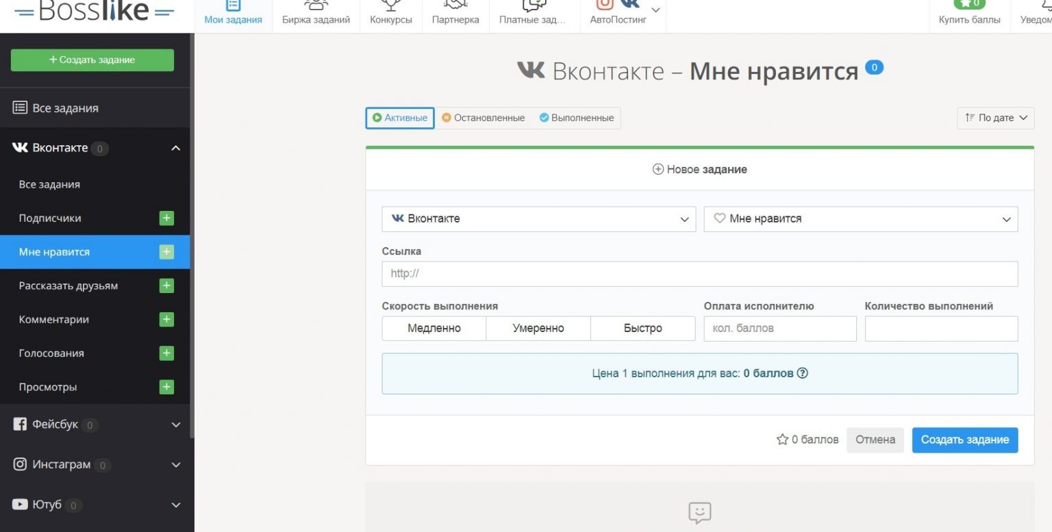
Task: Click the Bosslike logo
Action: pyautogui.click(x=95, y=10)
